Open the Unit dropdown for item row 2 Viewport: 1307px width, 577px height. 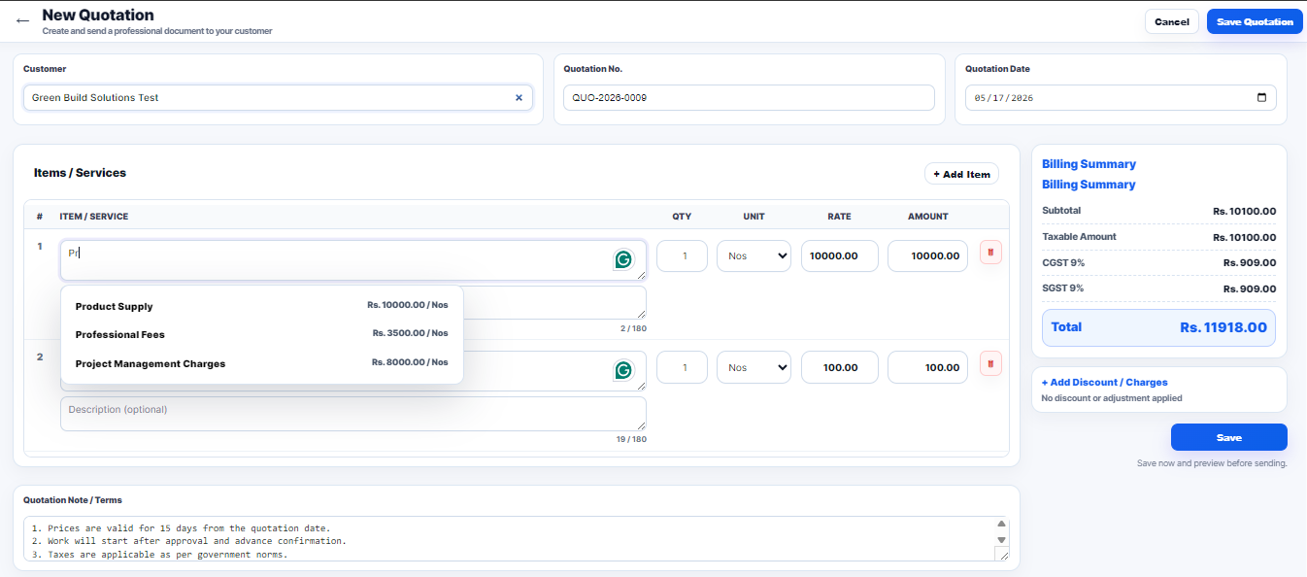click(x=754, y=367)
